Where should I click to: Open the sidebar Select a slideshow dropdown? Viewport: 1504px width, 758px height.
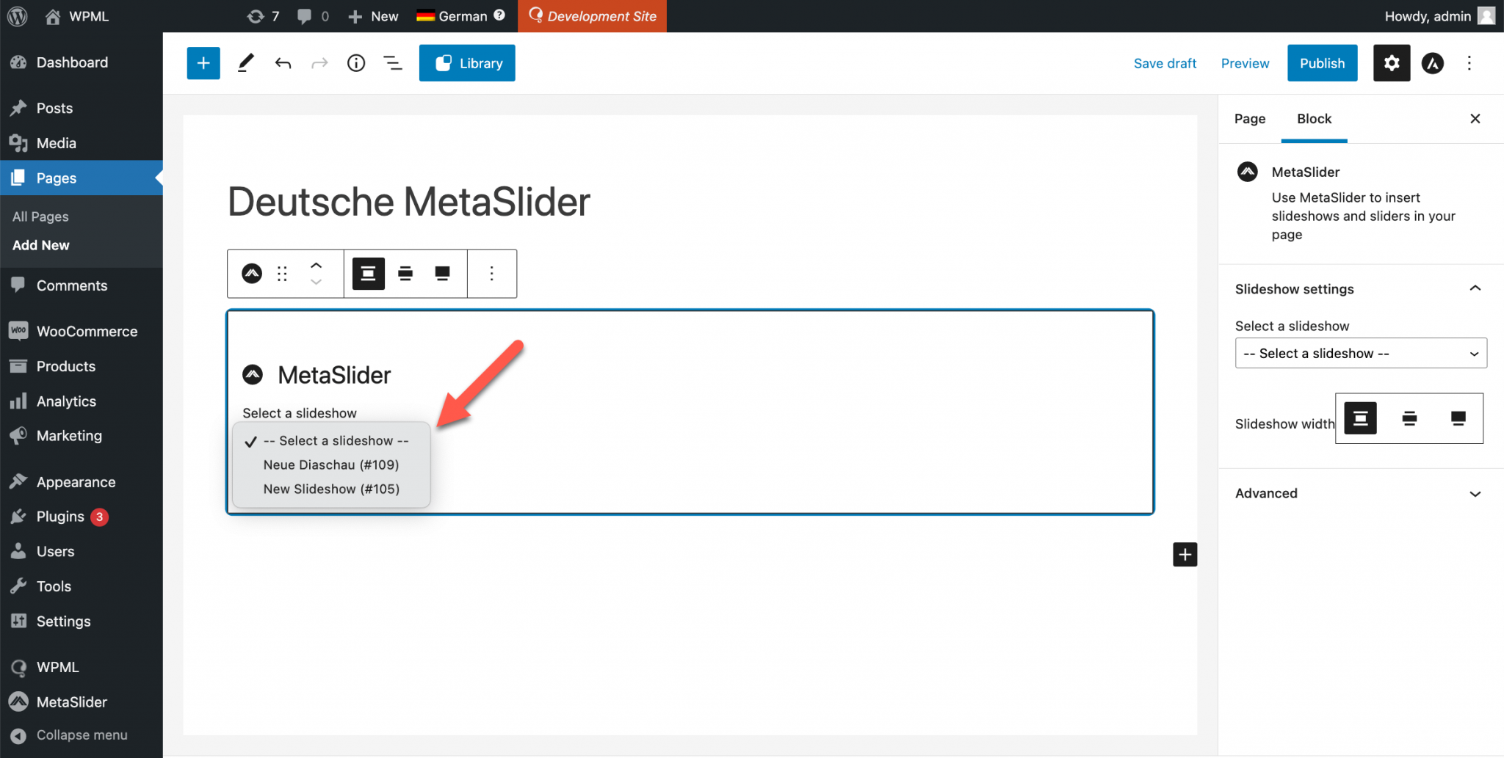coord(1361,353)
